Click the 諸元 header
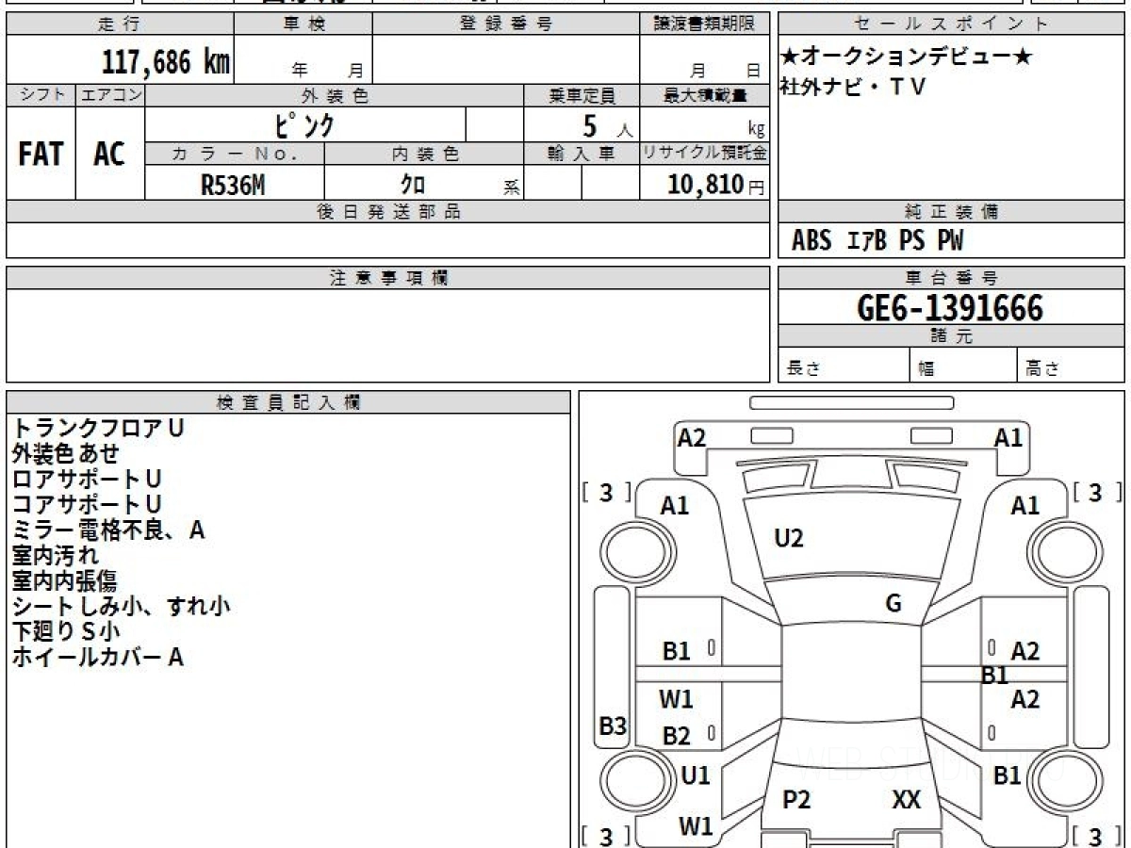Viewport: 1131px width, 848px height. (x=951, y=336)
